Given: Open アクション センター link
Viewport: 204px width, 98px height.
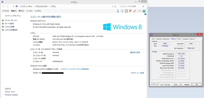Looking at the screenshot, I should [10, 92].
